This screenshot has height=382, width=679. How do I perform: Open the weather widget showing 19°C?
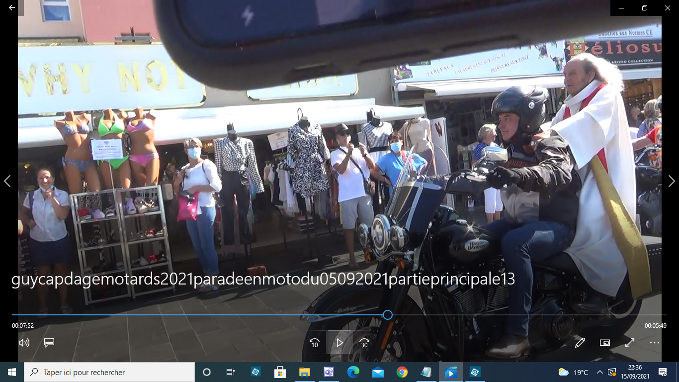point(574,372)
